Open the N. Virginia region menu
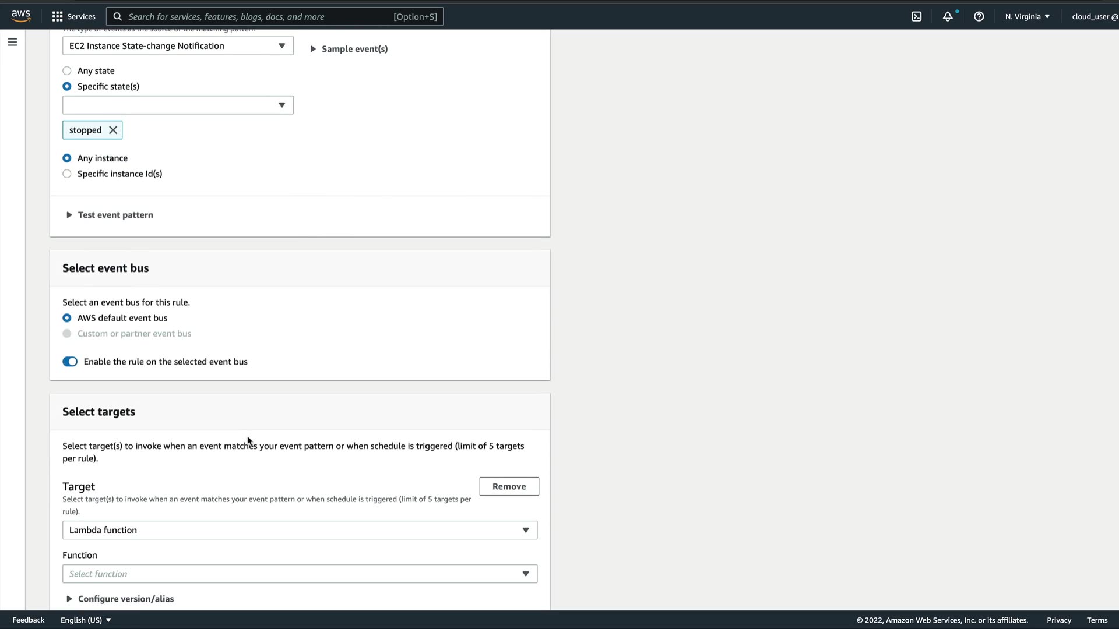This screenshot has height=629, width=1119. pos(1027,16)
